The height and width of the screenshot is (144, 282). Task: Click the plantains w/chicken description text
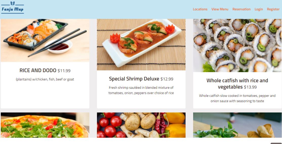pyautogui.click(x=45, y=79)
